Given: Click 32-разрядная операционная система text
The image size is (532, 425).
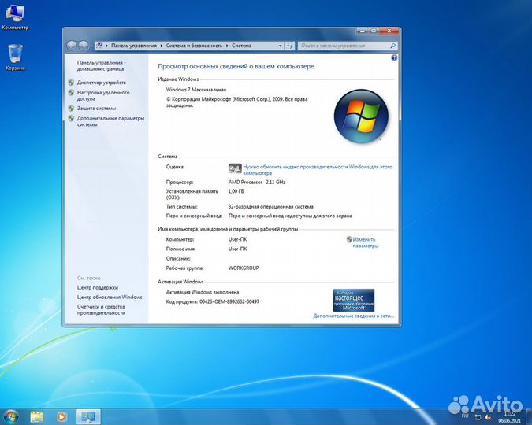Looking at the screenshot, I should point(271,207).
